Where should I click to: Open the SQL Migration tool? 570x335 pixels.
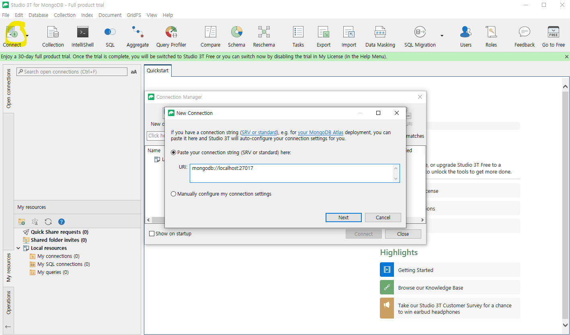pos(420,37)
